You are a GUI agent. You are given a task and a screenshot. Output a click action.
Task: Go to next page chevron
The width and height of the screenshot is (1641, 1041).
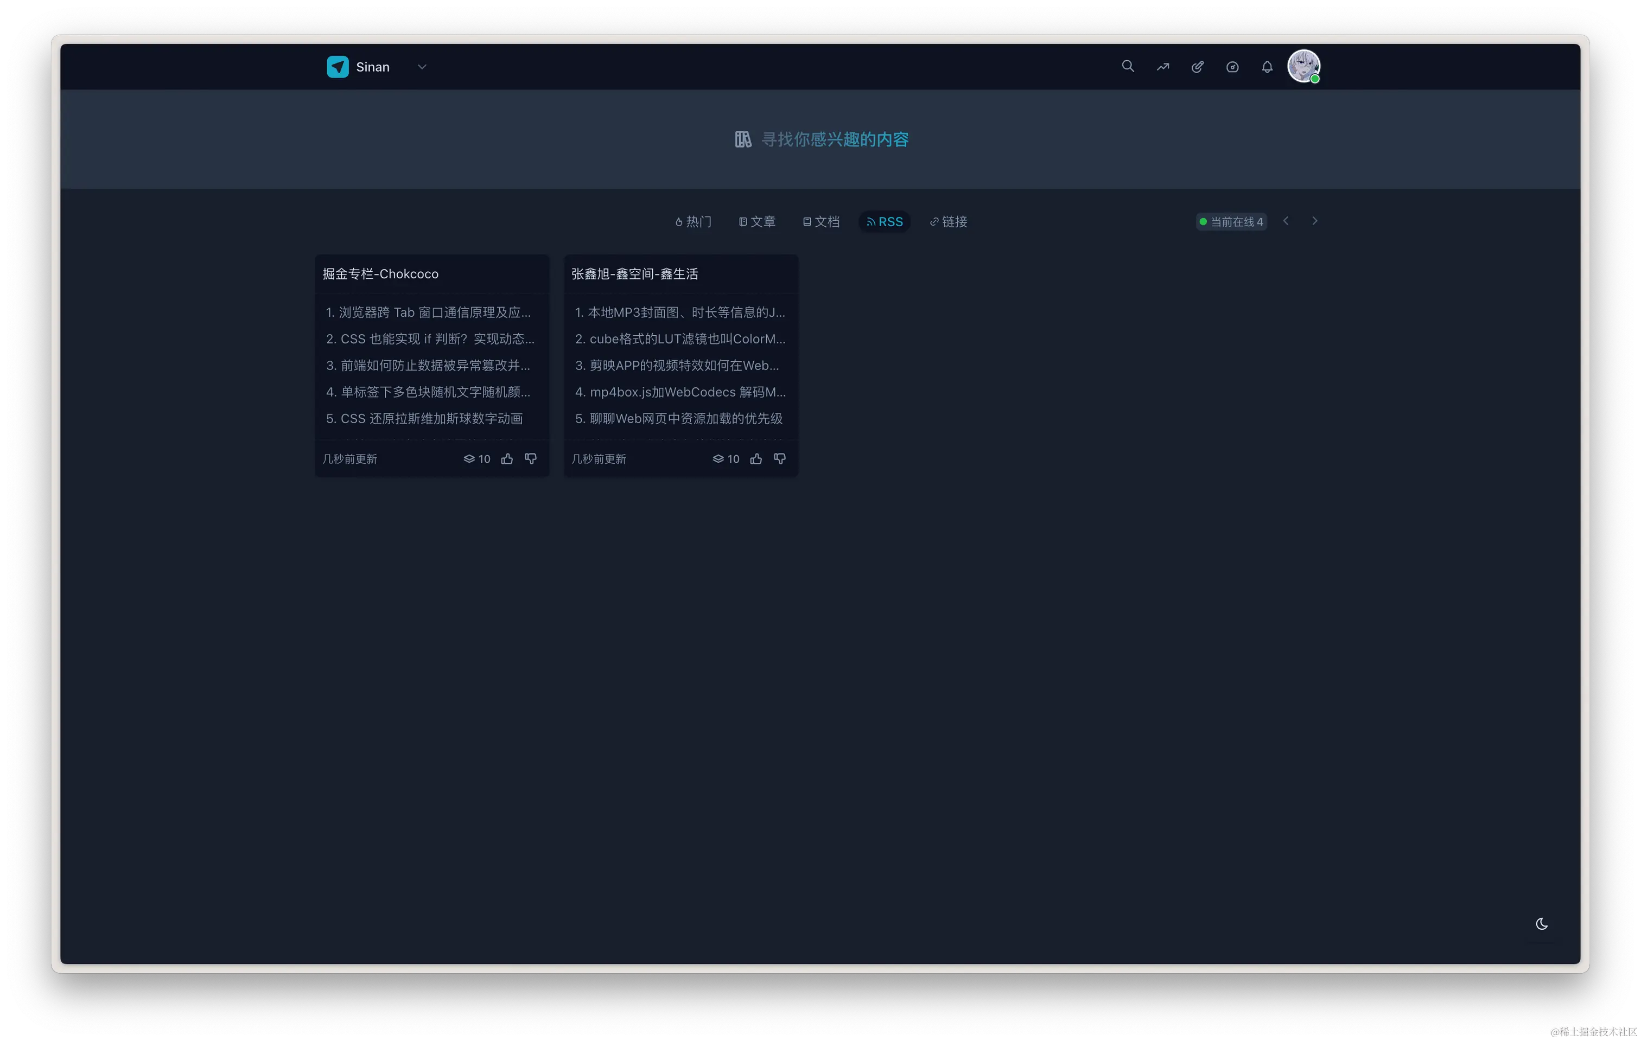coord(1314,221)
